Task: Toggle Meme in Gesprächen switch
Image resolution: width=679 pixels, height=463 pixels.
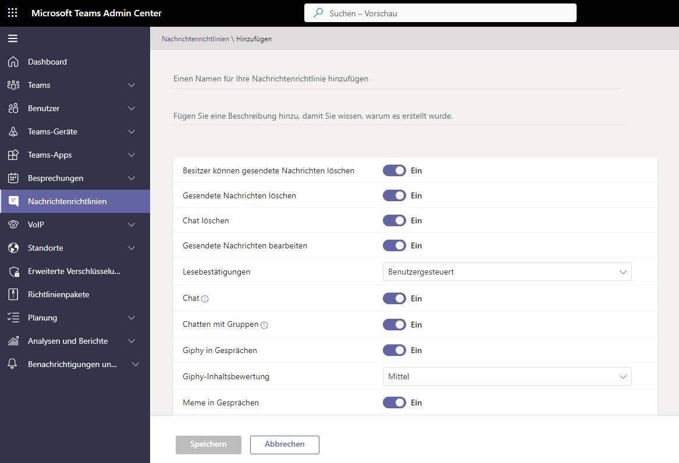Action: click(x=394, y=403)
